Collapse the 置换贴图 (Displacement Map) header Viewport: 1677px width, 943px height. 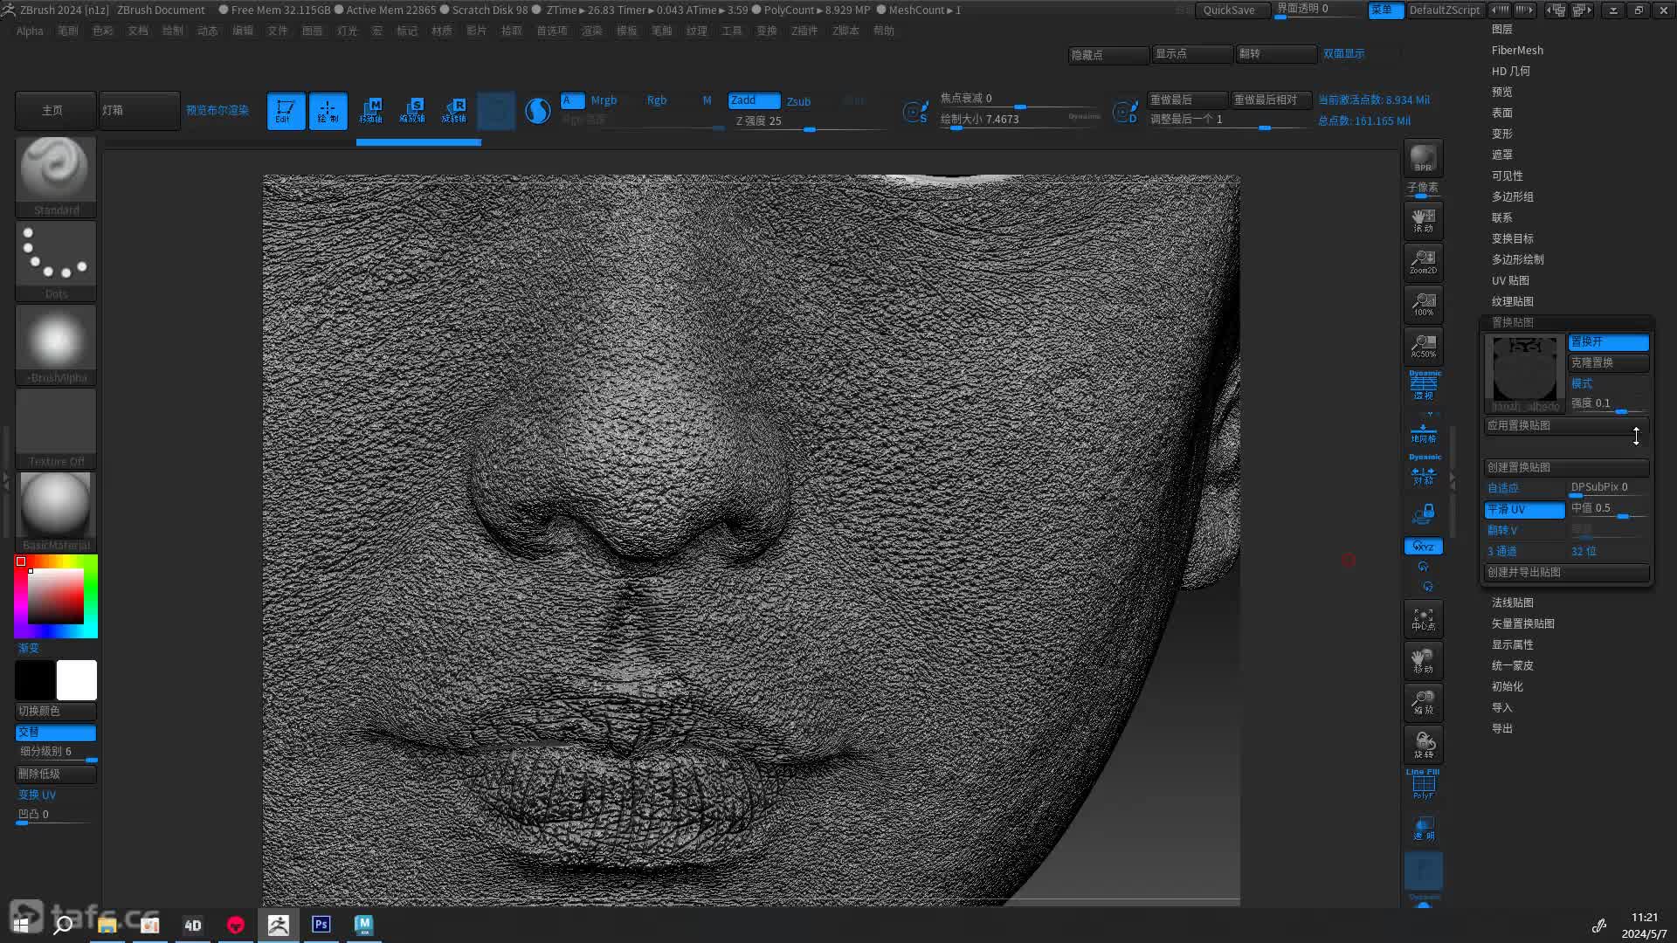click(x=1512, y=322)
